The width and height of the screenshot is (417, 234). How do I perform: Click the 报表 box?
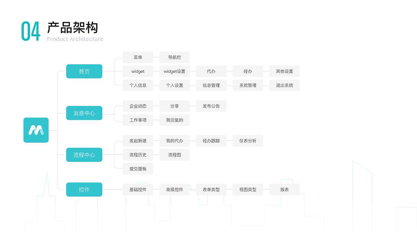click(284, 189)
